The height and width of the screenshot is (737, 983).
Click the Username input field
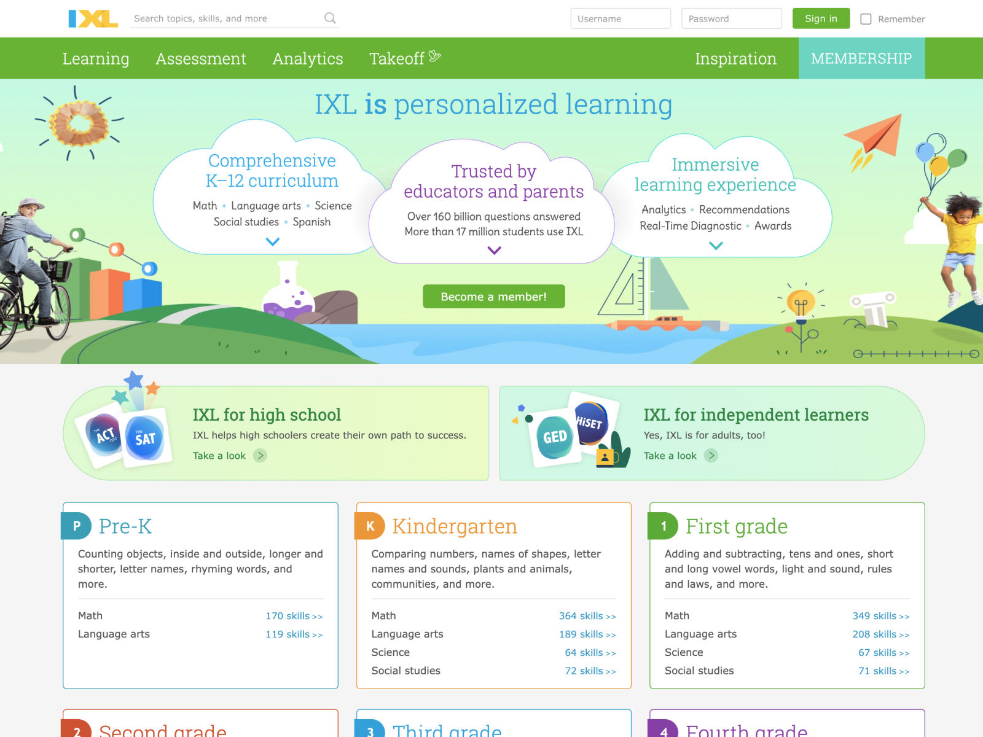coord(621,18)
